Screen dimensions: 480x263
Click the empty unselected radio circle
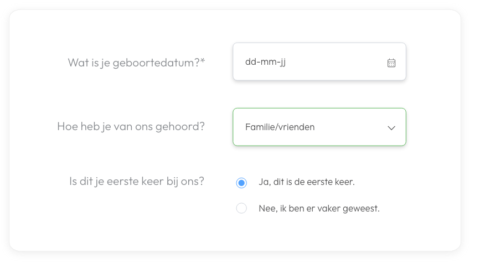(x=241, y=209)
